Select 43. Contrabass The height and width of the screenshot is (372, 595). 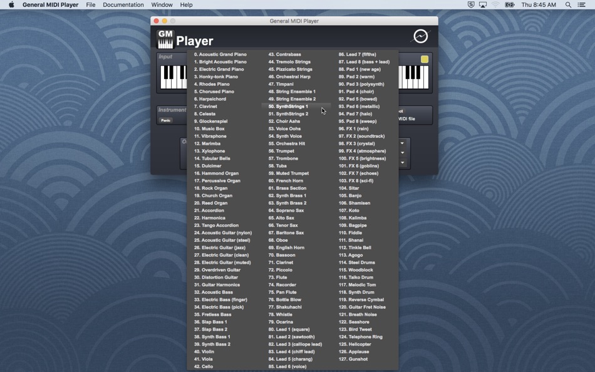click(x=284, y=54)
